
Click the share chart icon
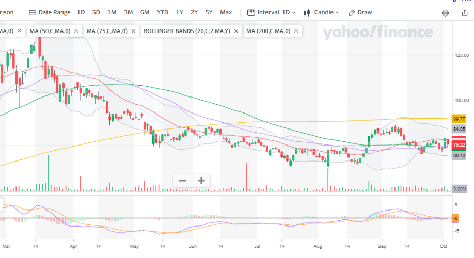(465, 13)
